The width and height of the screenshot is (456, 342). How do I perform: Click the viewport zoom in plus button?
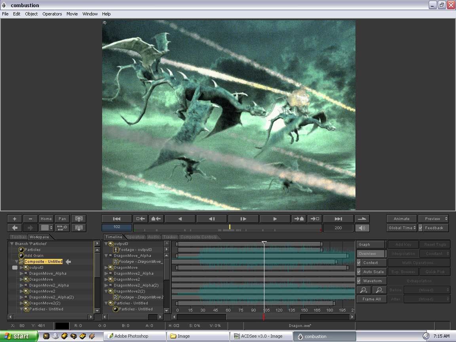point(15,219)
